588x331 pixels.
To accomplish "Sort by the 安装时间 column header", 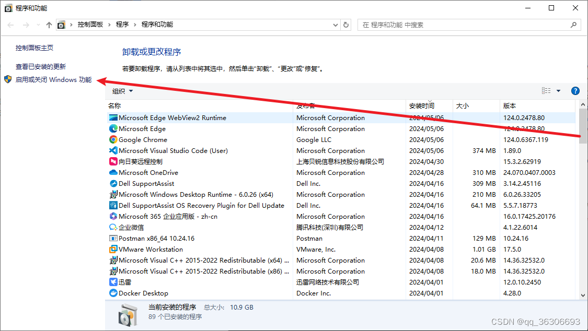I will pos(430,105).
